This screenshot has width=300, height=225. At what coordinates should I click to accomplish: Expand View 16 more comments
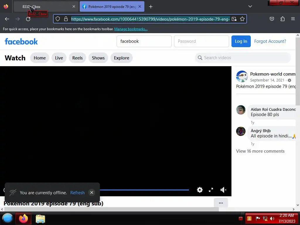click(260, 151)
